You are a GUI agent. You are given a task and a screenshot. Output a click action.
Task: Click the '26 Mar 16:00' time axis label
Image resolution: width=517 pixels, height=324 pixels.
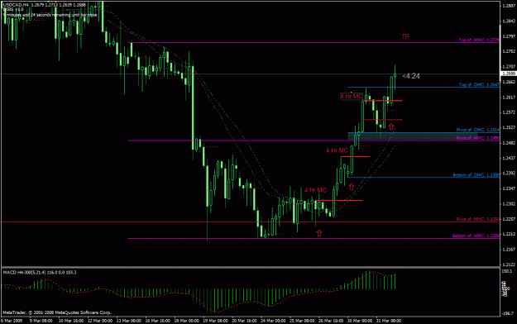(x=331, y=321)
